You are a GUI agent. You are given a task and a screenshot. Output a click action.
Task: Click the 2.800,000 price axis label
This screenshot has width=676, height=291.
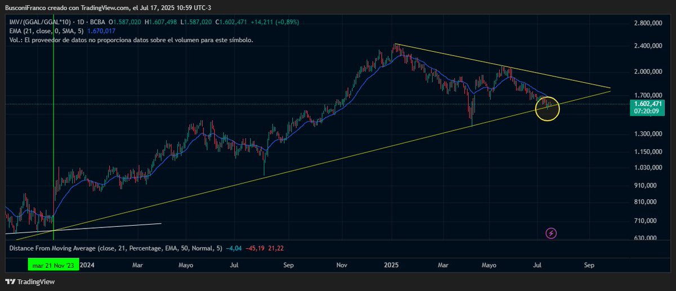647,23
